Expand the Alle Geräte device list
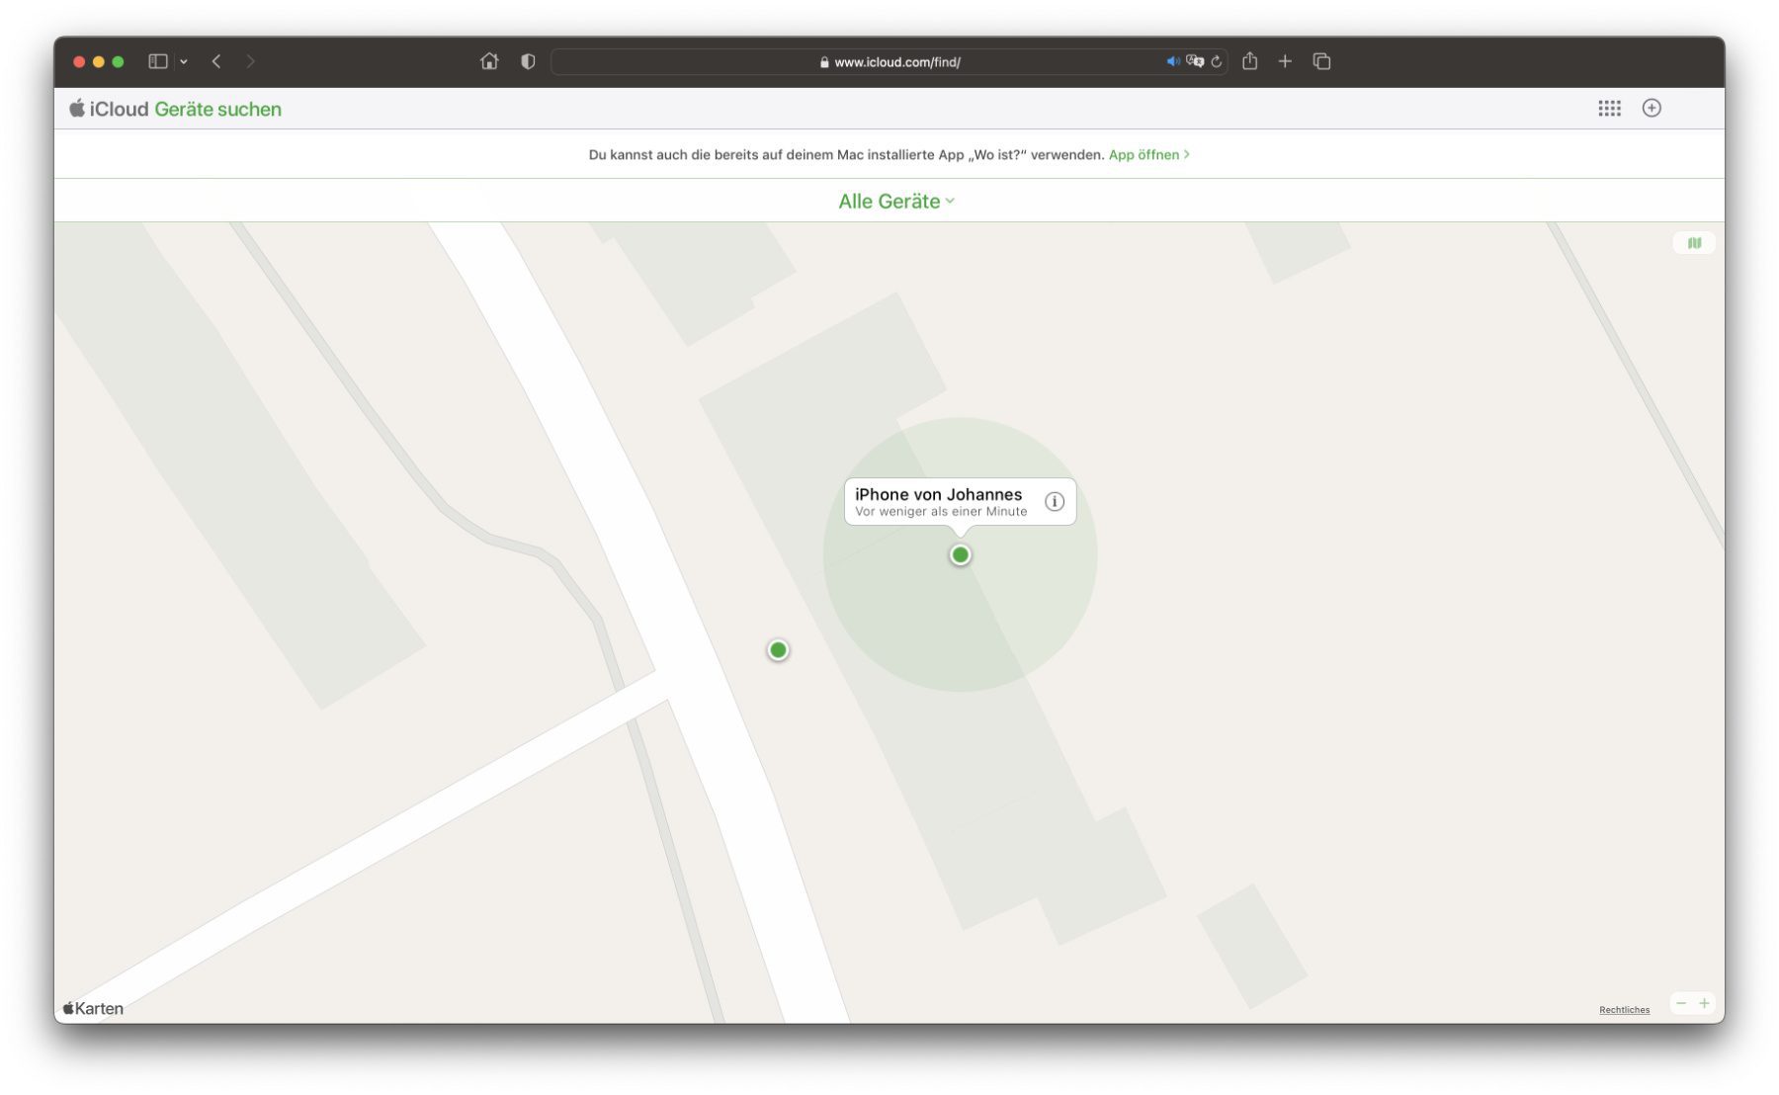 click(x=895, y=202)
